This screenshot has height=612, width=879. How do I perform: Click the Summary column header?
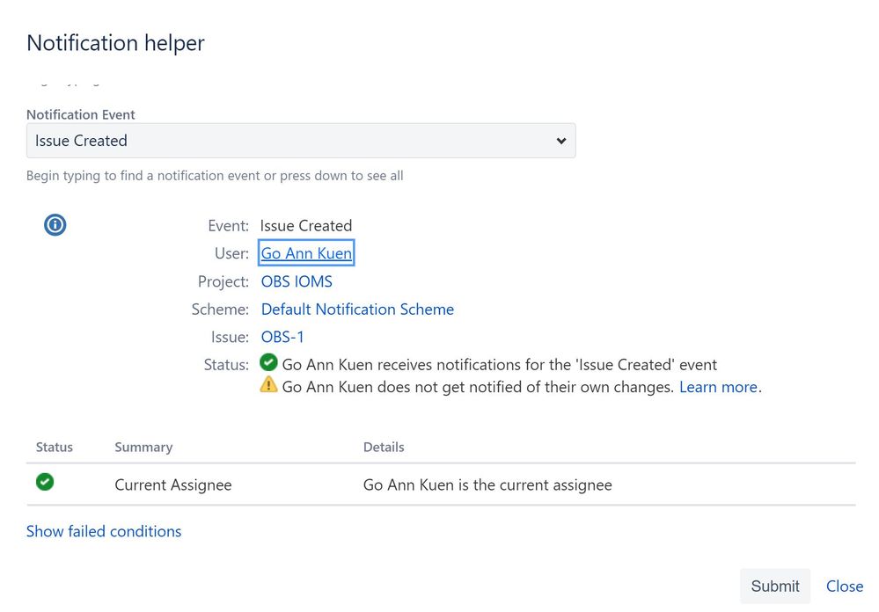tap(143, 447)
